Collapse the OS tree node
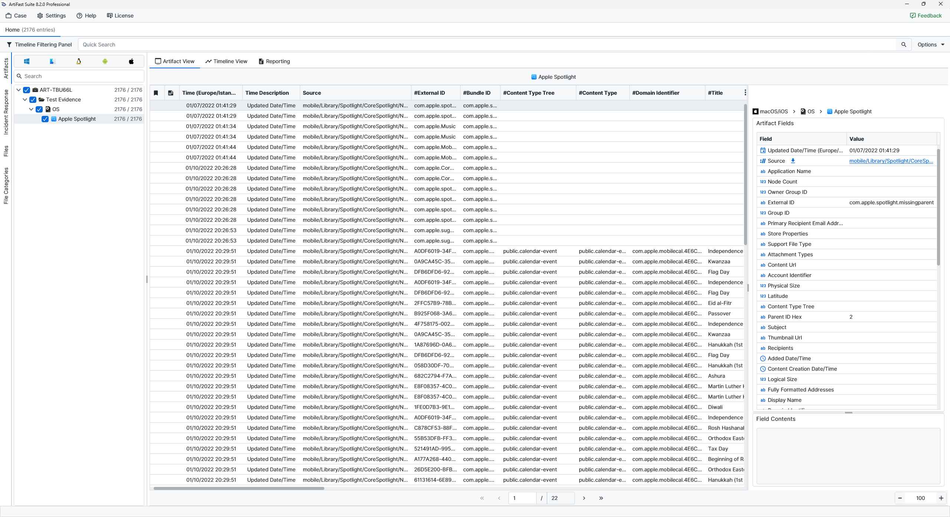950x517 pixels. (31, 109)
